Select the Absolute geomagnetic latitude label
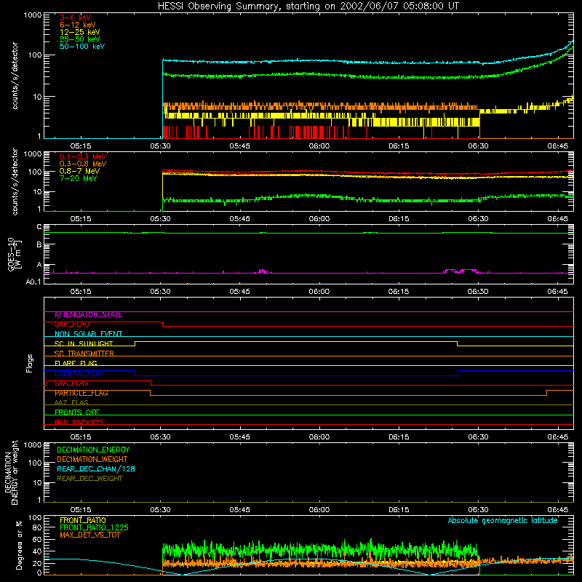Viewport: 582px width, 582px height. click(x=503, y=521)
